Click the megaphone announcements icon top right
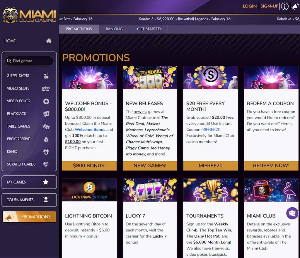300x258 pixels. [x=295, y=6]
